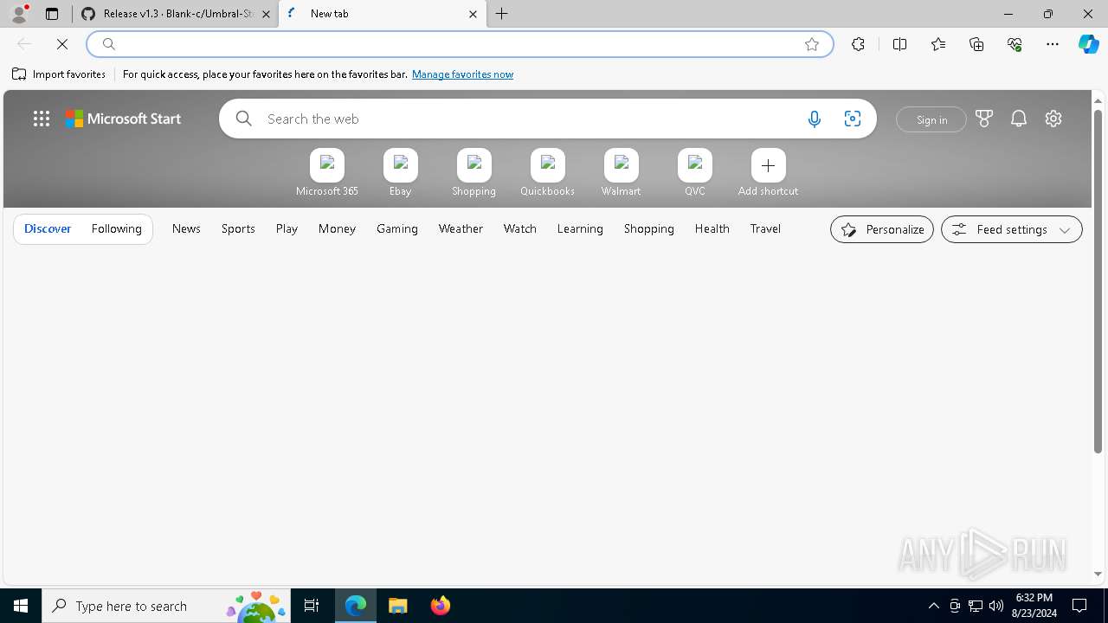Open the Weather category
This screenshot has width=1108, height=623.
(461, 228)
